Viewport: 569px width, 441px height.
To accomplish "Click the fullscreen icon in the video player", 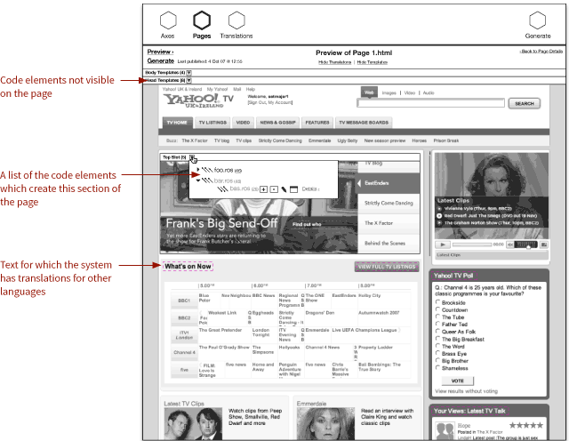I will [x=543, y=245].
